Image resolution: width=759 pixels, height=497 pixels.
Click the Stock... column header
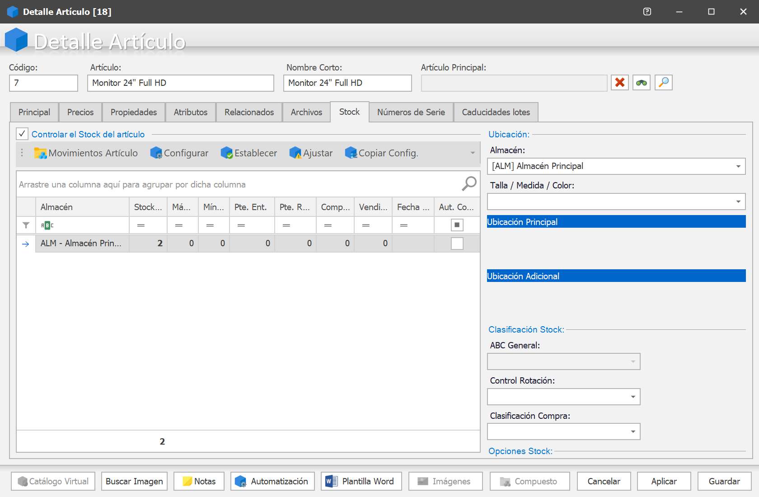point(148,207)
